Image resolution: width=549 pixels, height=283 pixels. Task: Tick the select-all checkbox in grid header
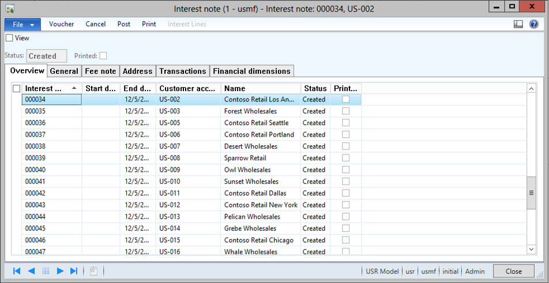17,88
